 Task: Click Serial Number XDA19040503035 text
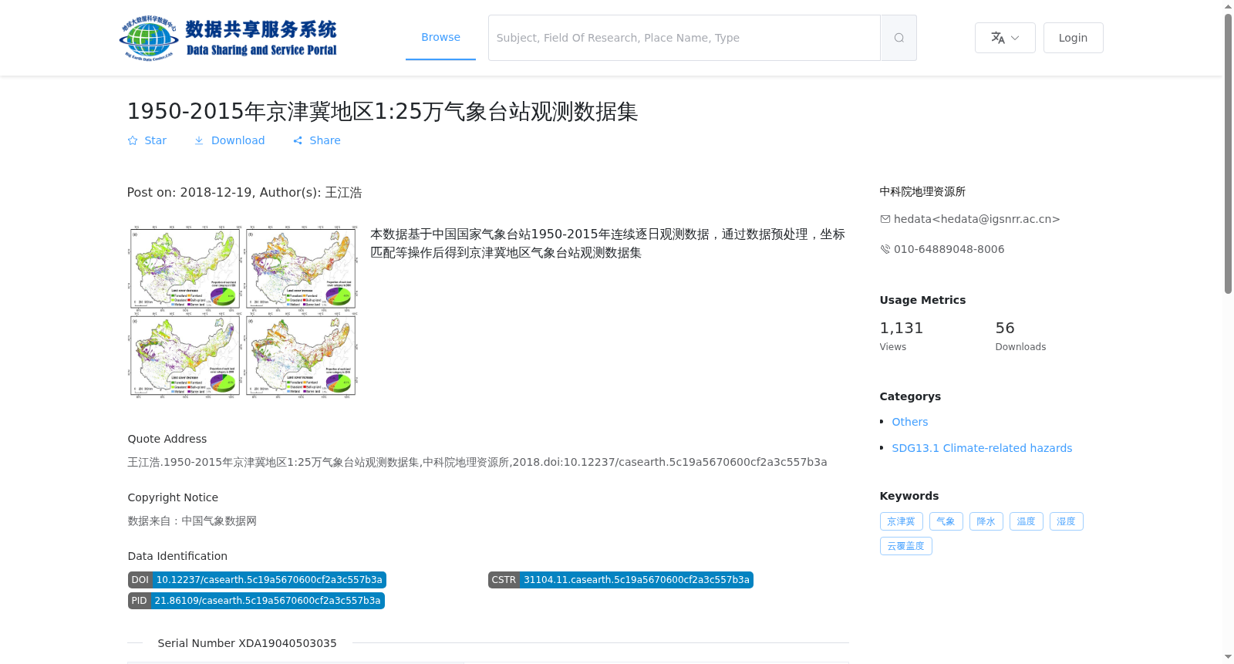click(247, 643)
